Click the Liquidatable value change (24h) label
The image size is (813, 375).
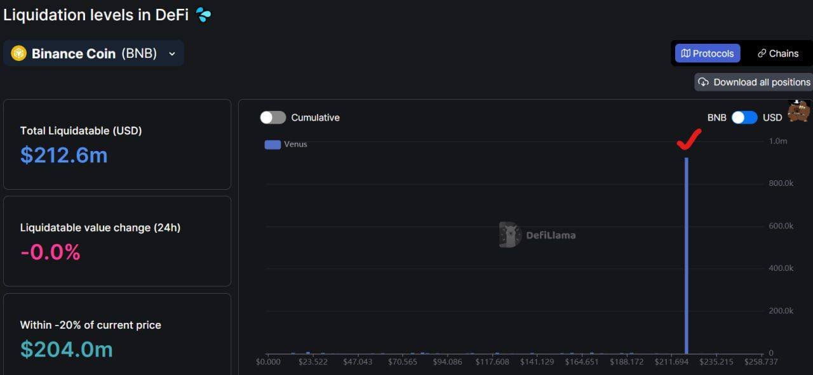tap(100, 227)
